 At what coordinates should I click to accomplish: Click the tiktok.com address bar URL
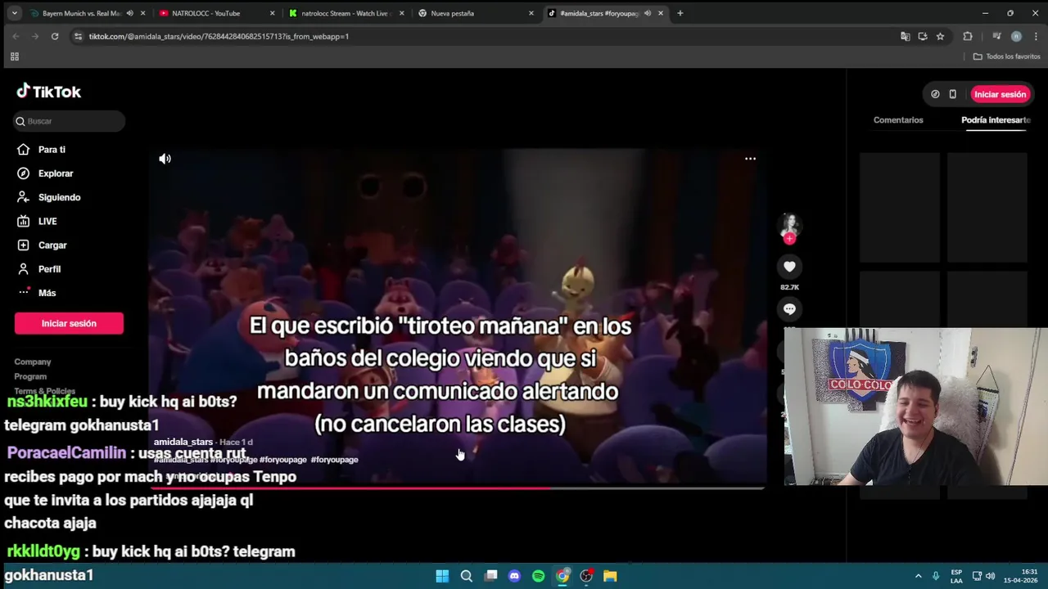coord(219,36)
